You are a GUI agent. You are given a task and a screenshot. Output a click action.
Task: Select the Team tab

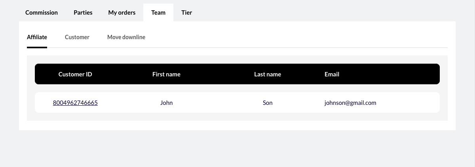coord(158,13)
